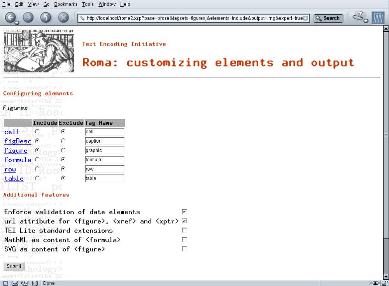The width and height of the screenshot is (389, 286).
Task: Uncheck Enforce validation of date elements
Action: click(x=184, y=212)
